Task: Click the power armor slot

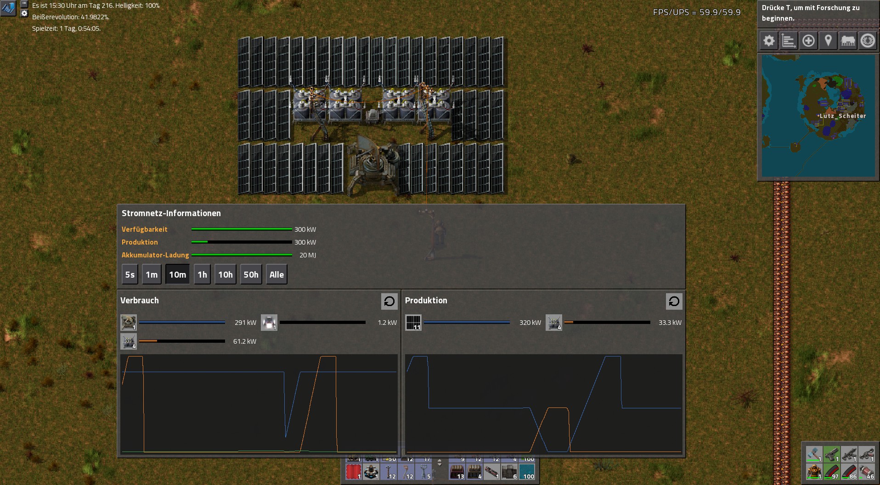Action: click(x=814, y=472)
